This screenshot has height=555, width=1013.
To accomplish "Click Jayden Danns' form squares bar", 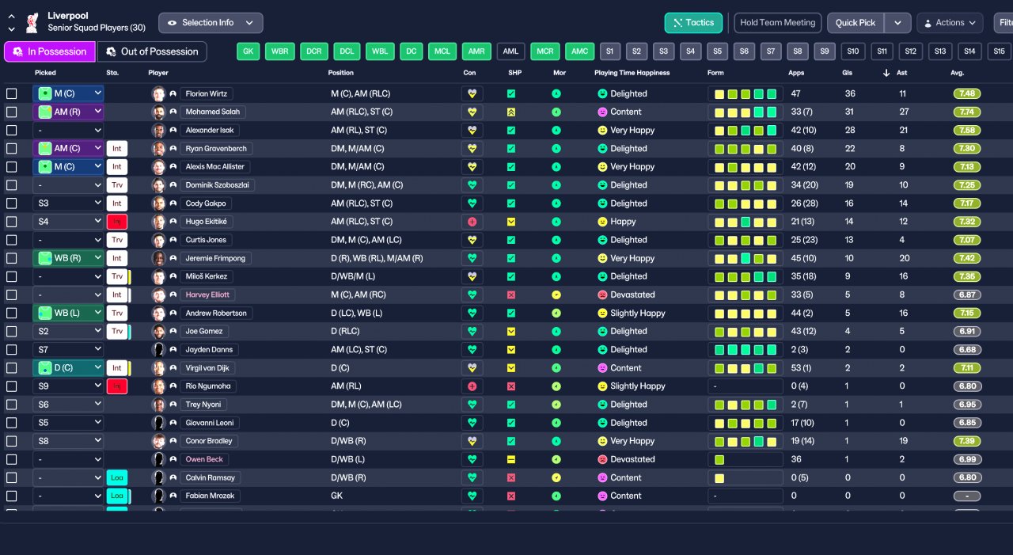I will 745,349.
